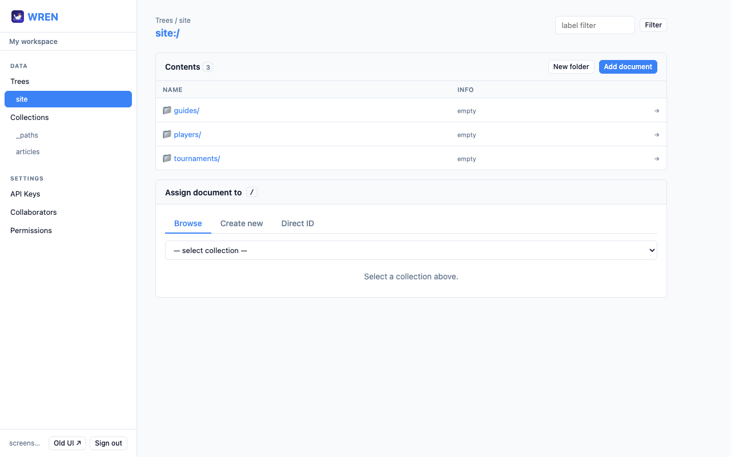The width and height of the screenshot is (731, 457).
Task: Click the folder icon beside players/
Action: point(167,134)
